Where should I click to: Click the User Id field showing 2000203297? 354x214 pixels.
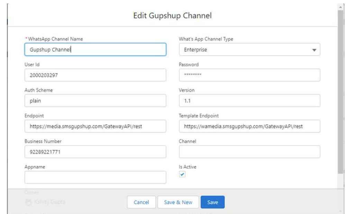[x=95, y=75]
